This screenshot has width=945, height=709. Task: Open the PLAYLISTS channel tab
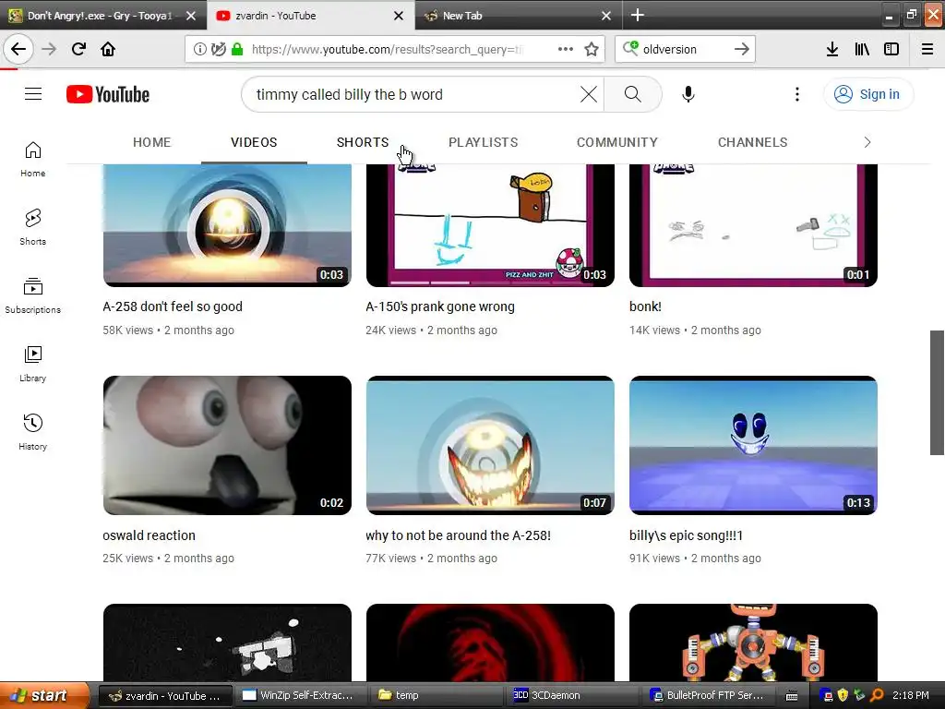tap(484, 142)
